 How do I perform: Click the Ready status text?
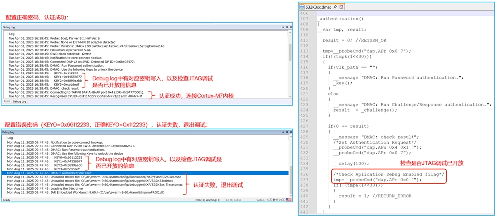pos(7,200)
